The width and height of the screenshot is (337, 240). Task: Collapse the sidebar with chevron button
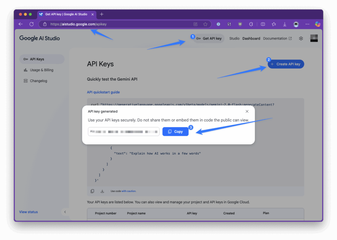click(x=65, y=212)
